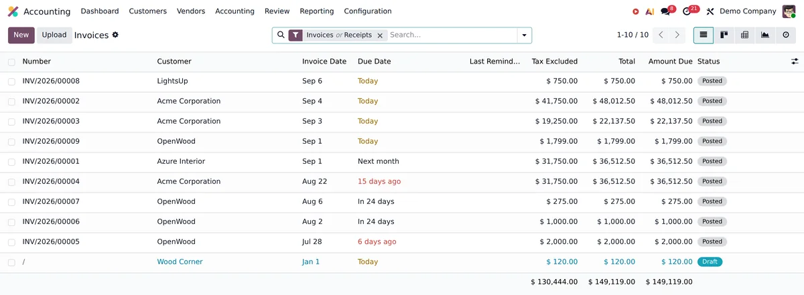
Task: Open the Demo Company switcher
Action: click(x=748, y=11)
